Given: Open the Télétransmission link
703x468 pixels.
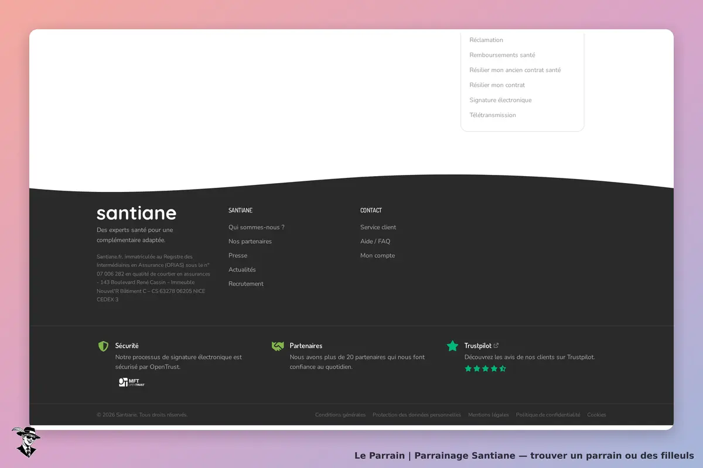Looking at the screenshot, I should click(x=493, y=115).
